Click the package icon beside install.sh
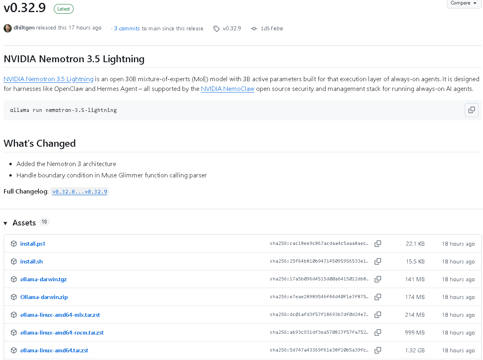The image size is (483, 360). coord(14,261)
